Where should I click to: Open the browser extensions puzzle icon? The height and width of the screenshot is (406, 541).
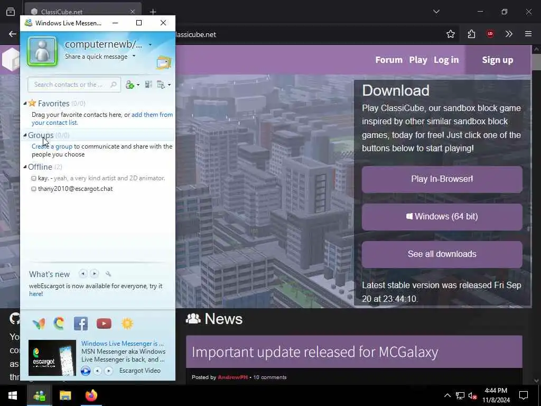[x=471, y=34]
